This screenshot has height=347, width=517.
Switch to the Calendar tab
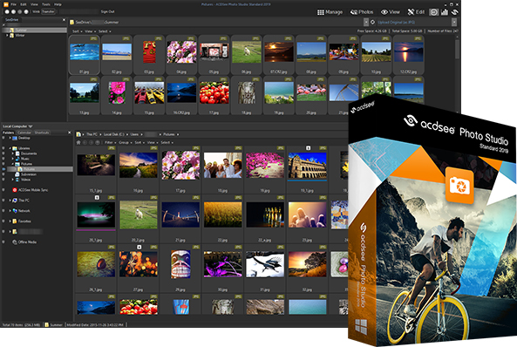pyautogui.click(x=24, y=133)
